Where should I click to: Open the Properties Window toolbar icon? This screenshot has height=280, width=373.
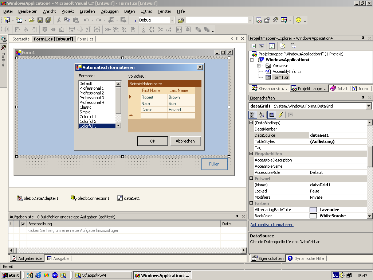(267, 20)
